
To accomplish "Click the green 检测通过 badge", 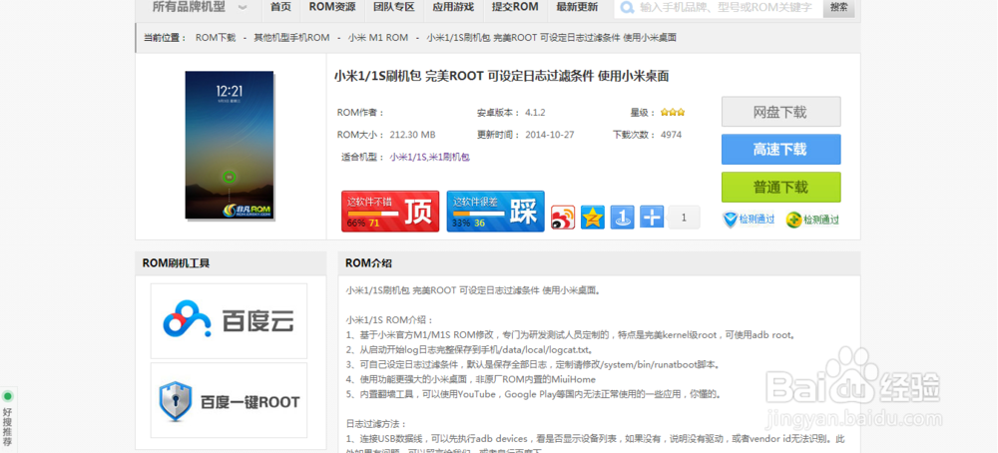I will [812, 220].
